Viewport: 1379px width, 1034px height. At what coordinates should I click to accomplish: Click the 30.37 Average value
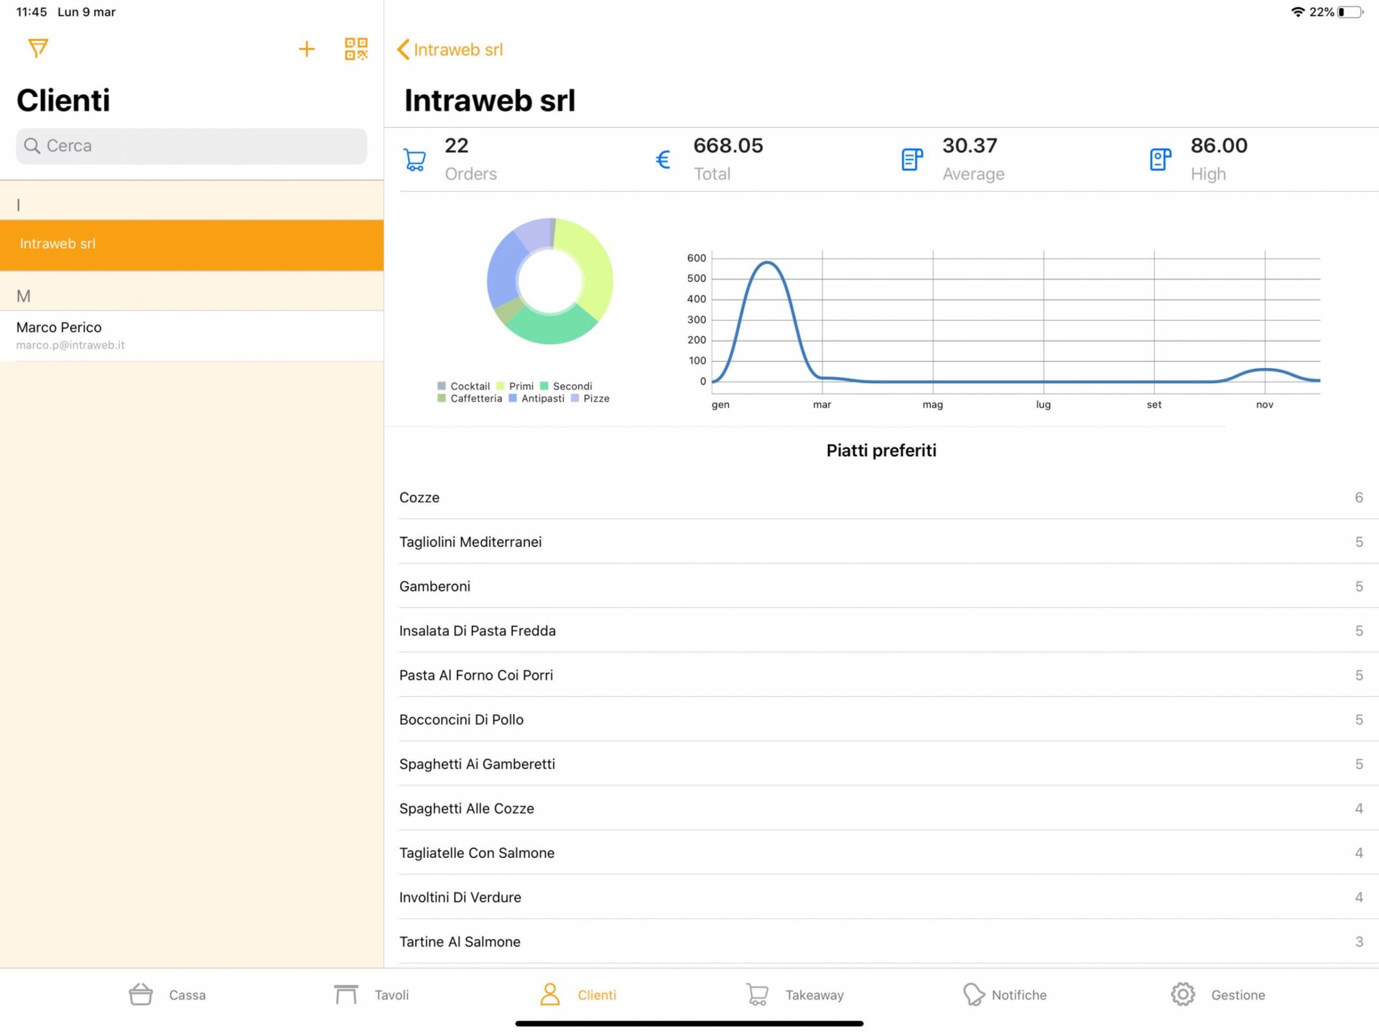[x=970, y=146]
